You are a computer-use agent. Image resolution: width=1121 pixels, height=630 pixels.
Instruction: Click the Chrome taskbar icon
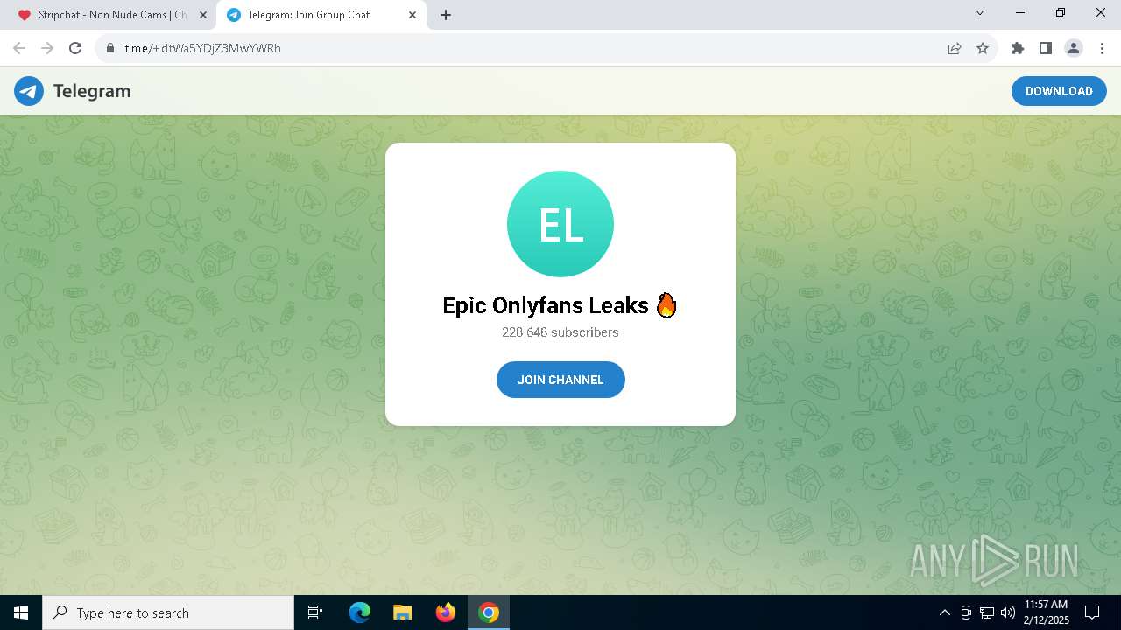point(489,612)
